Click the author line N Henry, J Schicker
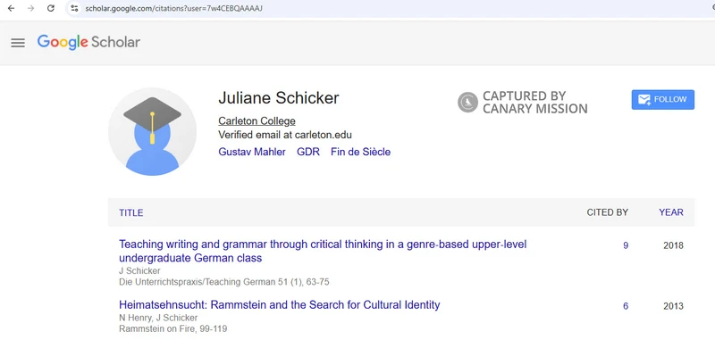 158,318
